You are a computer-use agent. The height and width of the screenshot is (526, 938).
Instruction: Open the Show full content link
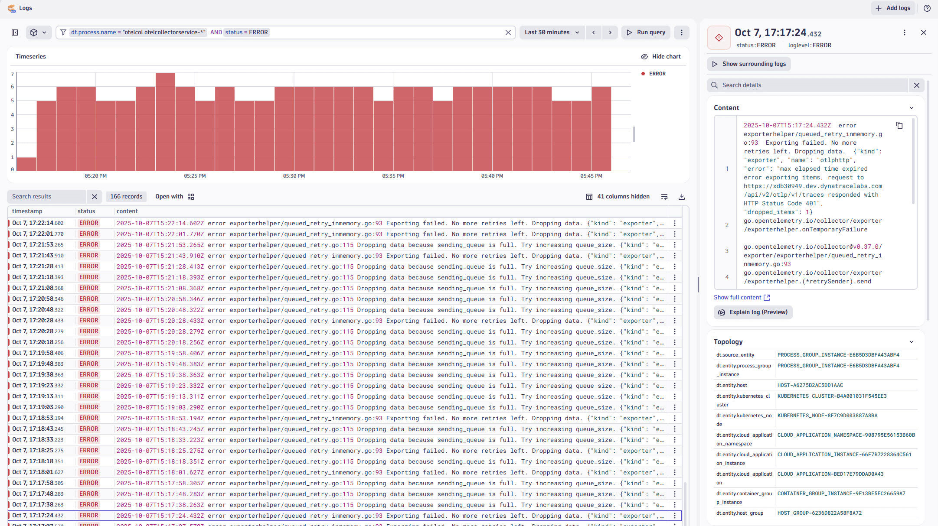pyautogui.click(x=738, y=297)
